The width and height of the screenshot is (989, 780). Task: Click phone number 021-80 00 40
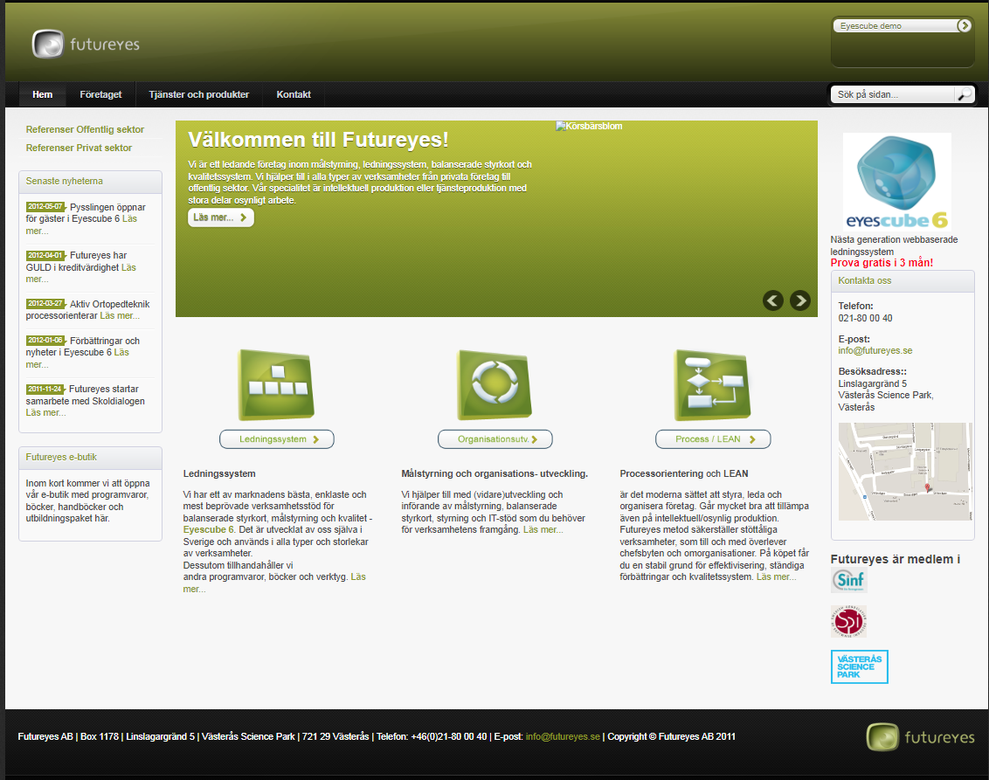coord(865,319)
